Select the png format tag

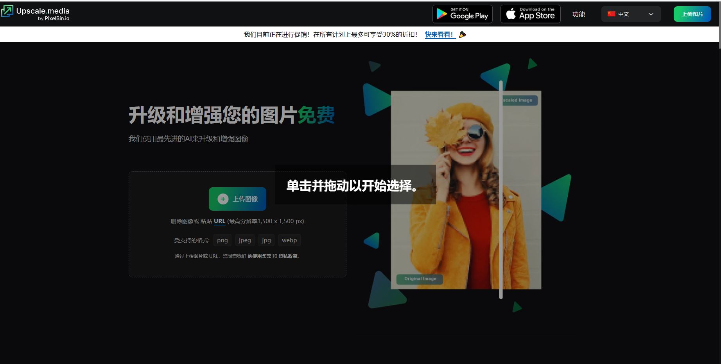tap(222, 240)
